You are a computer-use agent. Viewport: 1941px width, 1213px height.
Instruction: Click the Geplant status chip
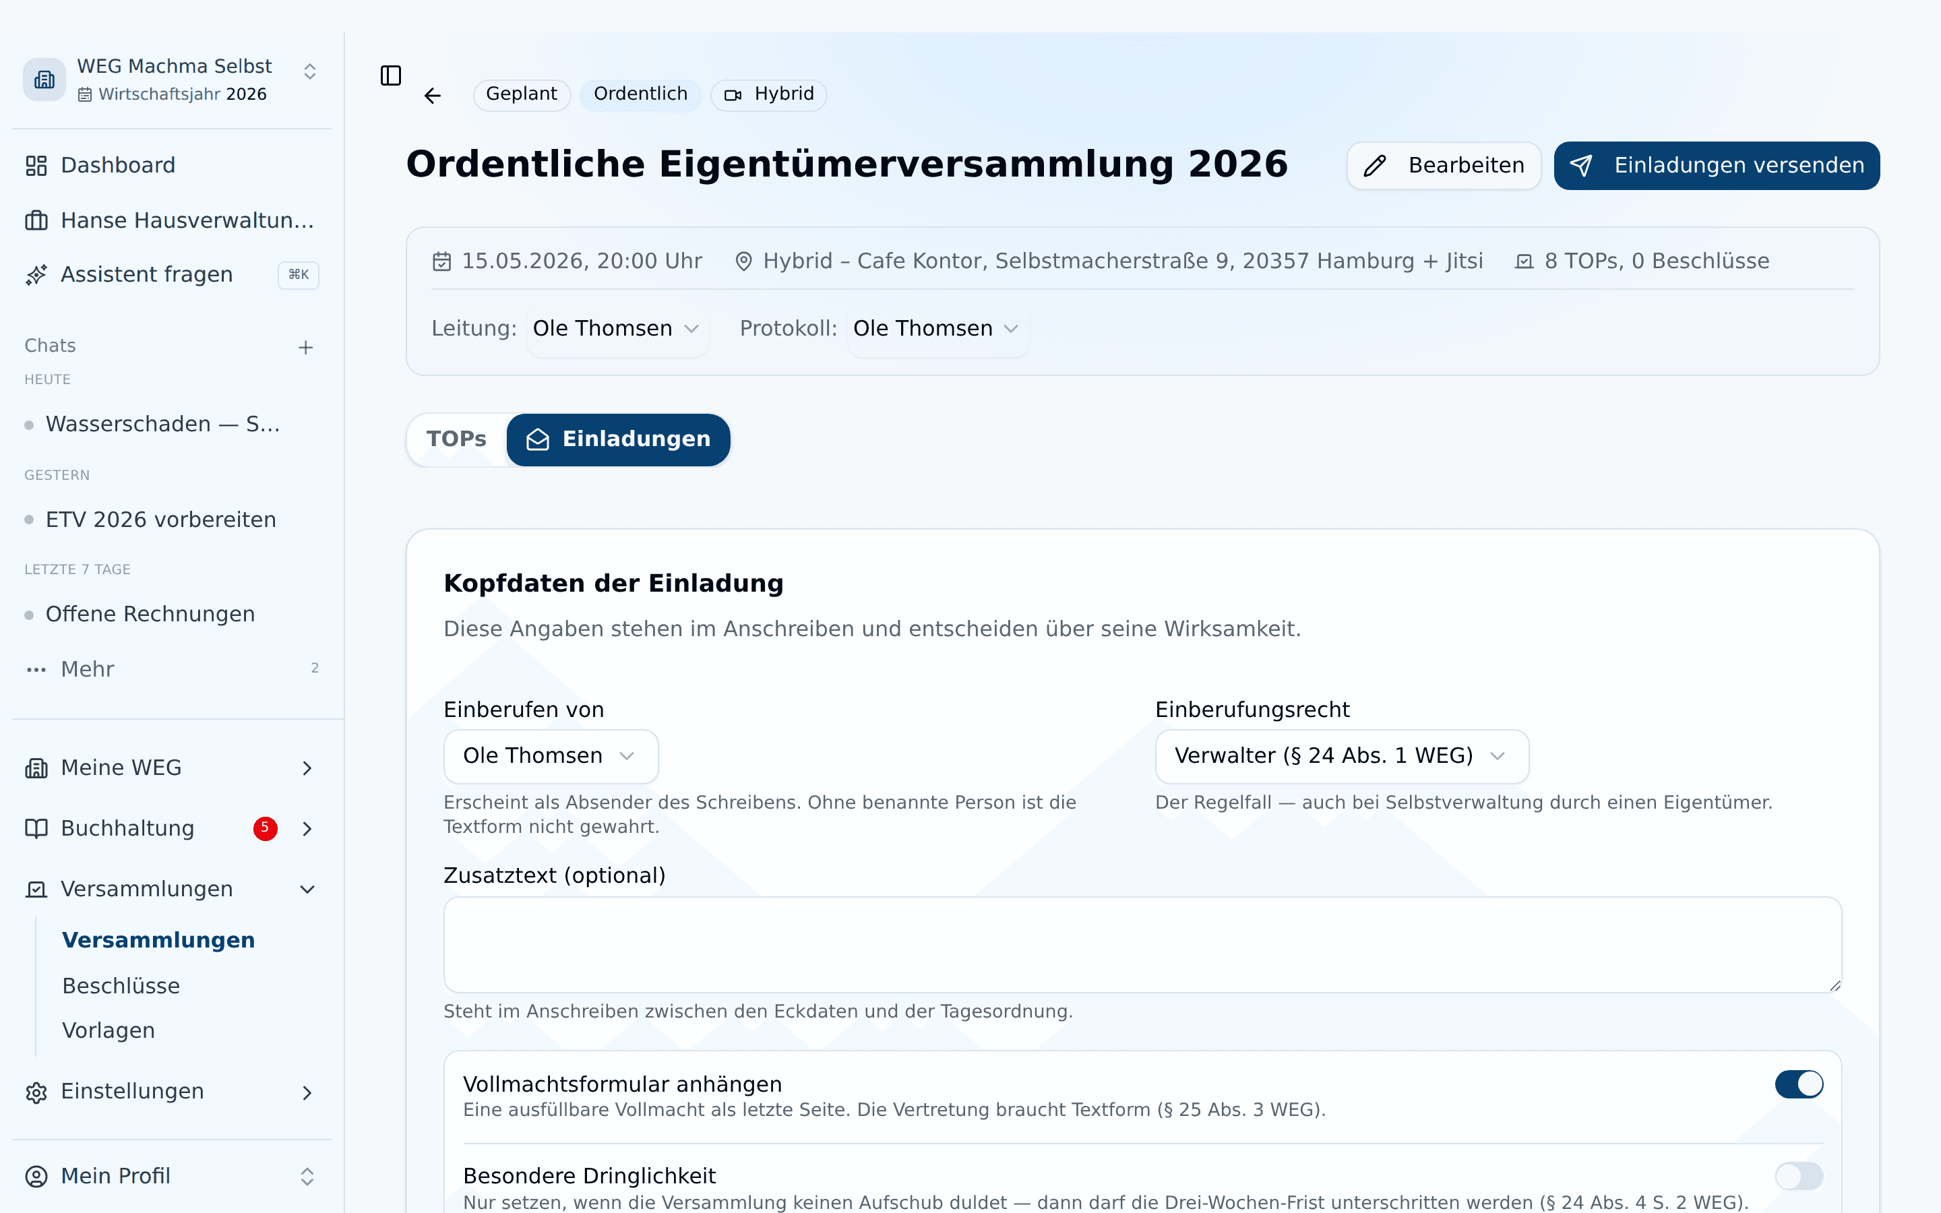click(522, 94)
